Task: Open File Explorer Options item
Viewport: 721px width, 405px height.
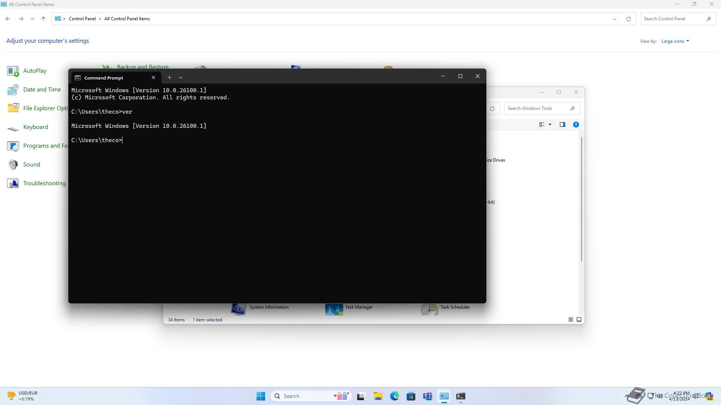Action: tap(38, 108)
